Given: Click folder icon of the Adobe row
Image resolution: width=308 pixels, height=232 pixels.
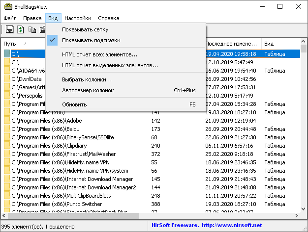Looking at the screenshot, I should (x=7, y=121).
